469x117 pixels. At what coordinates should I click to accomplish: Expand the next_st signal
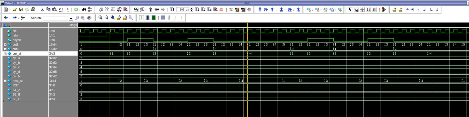coord(5,81)
